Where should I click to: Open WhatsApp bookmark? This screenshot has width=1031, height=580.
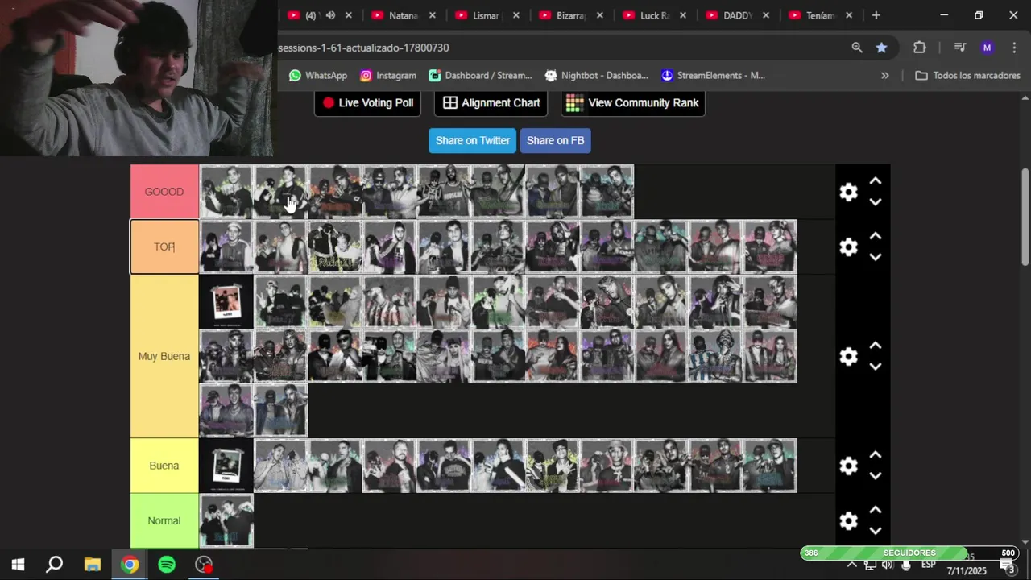tap(318, 75)
